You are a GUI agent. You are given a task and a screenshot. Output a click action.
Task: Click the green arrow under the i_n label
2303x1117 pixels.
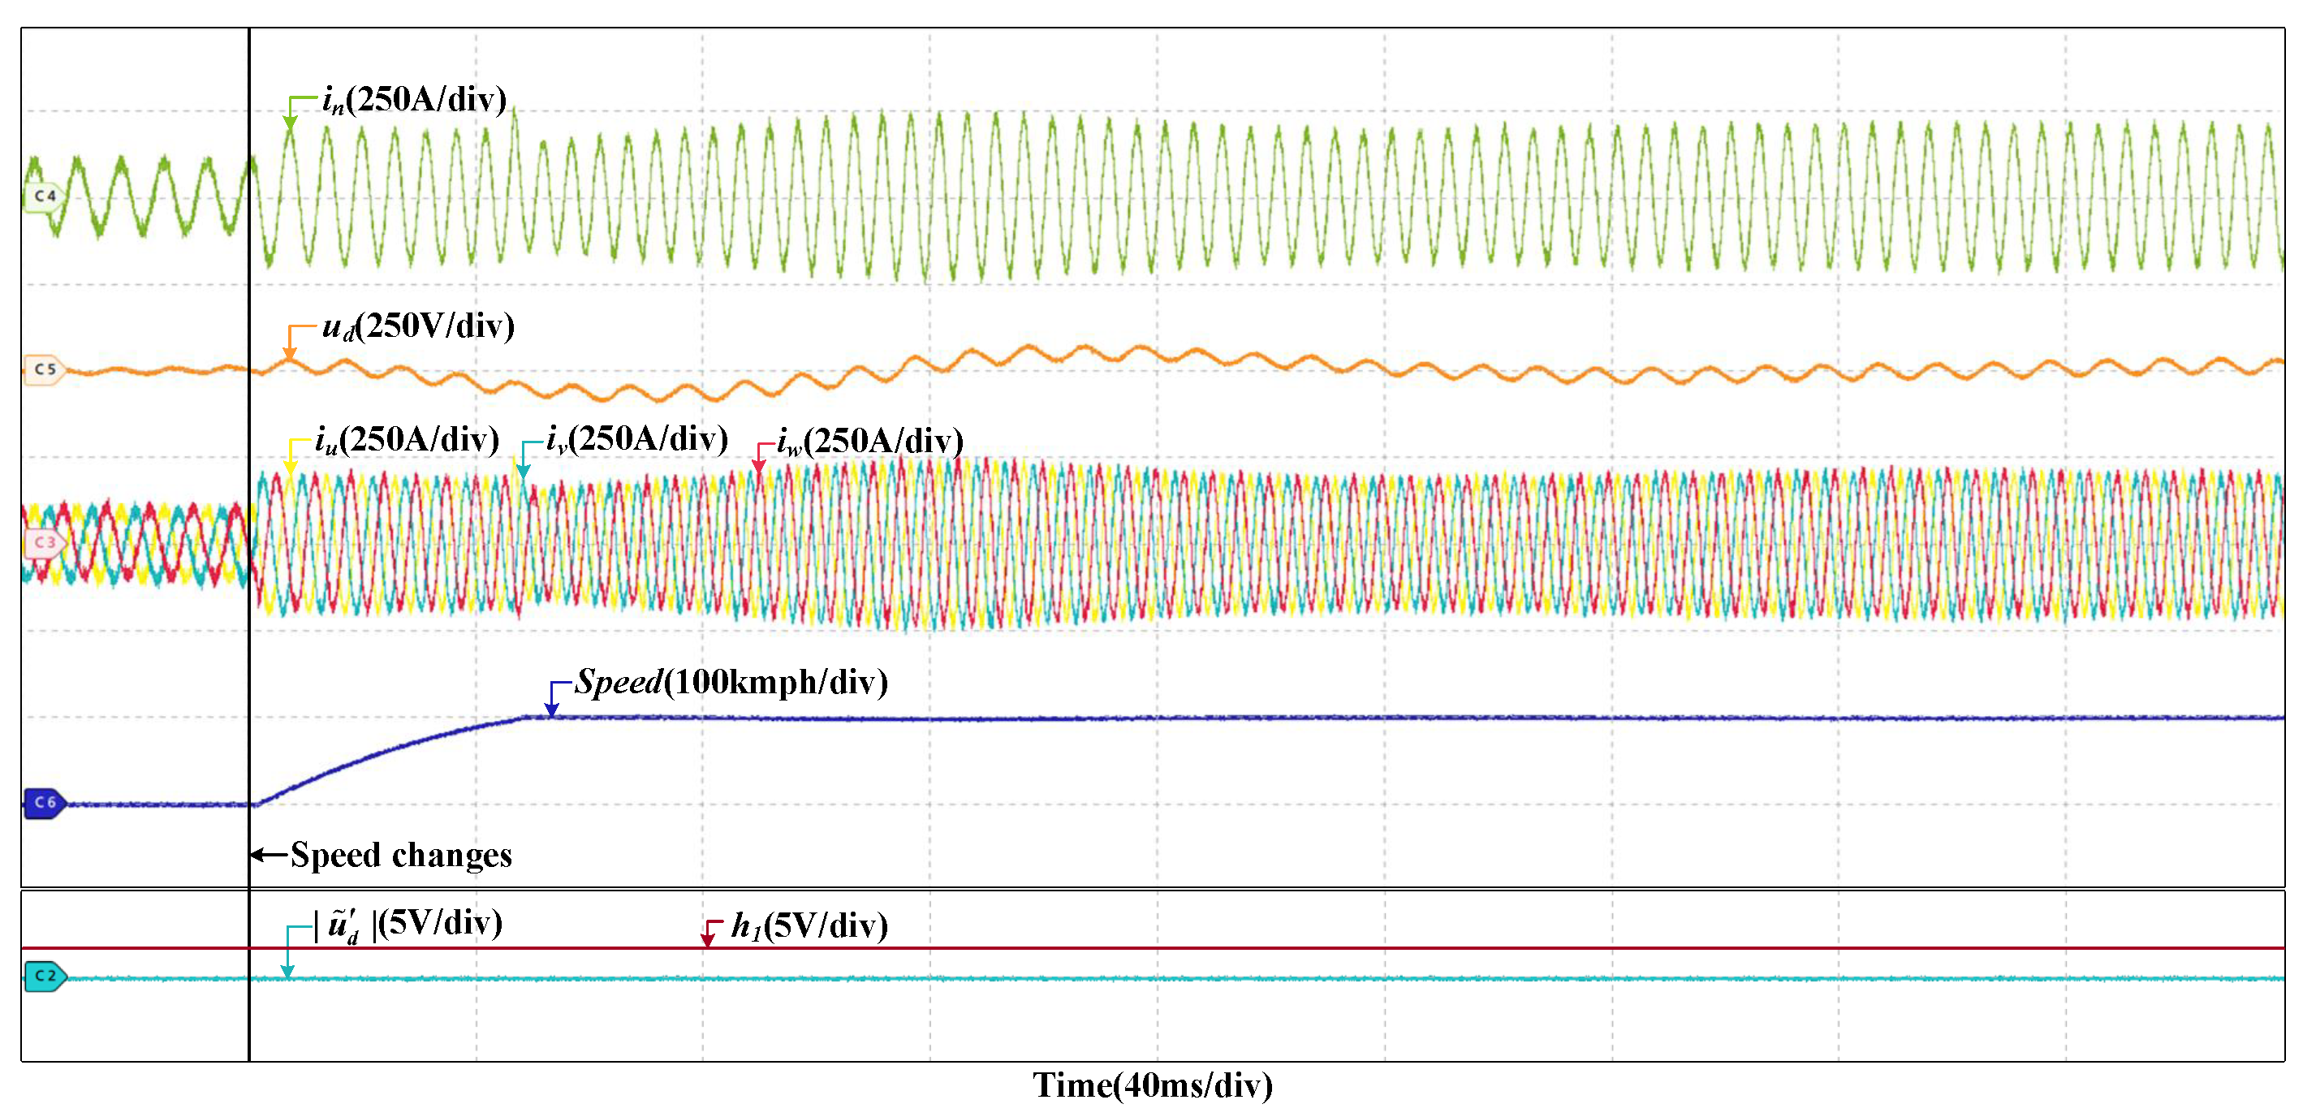[x=291, y=123]
